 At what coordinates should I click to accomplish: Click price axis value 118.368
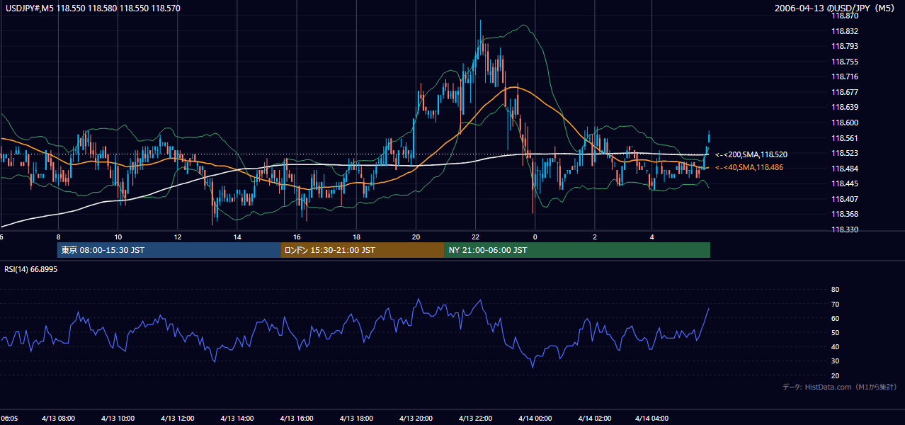pos(844,214)
